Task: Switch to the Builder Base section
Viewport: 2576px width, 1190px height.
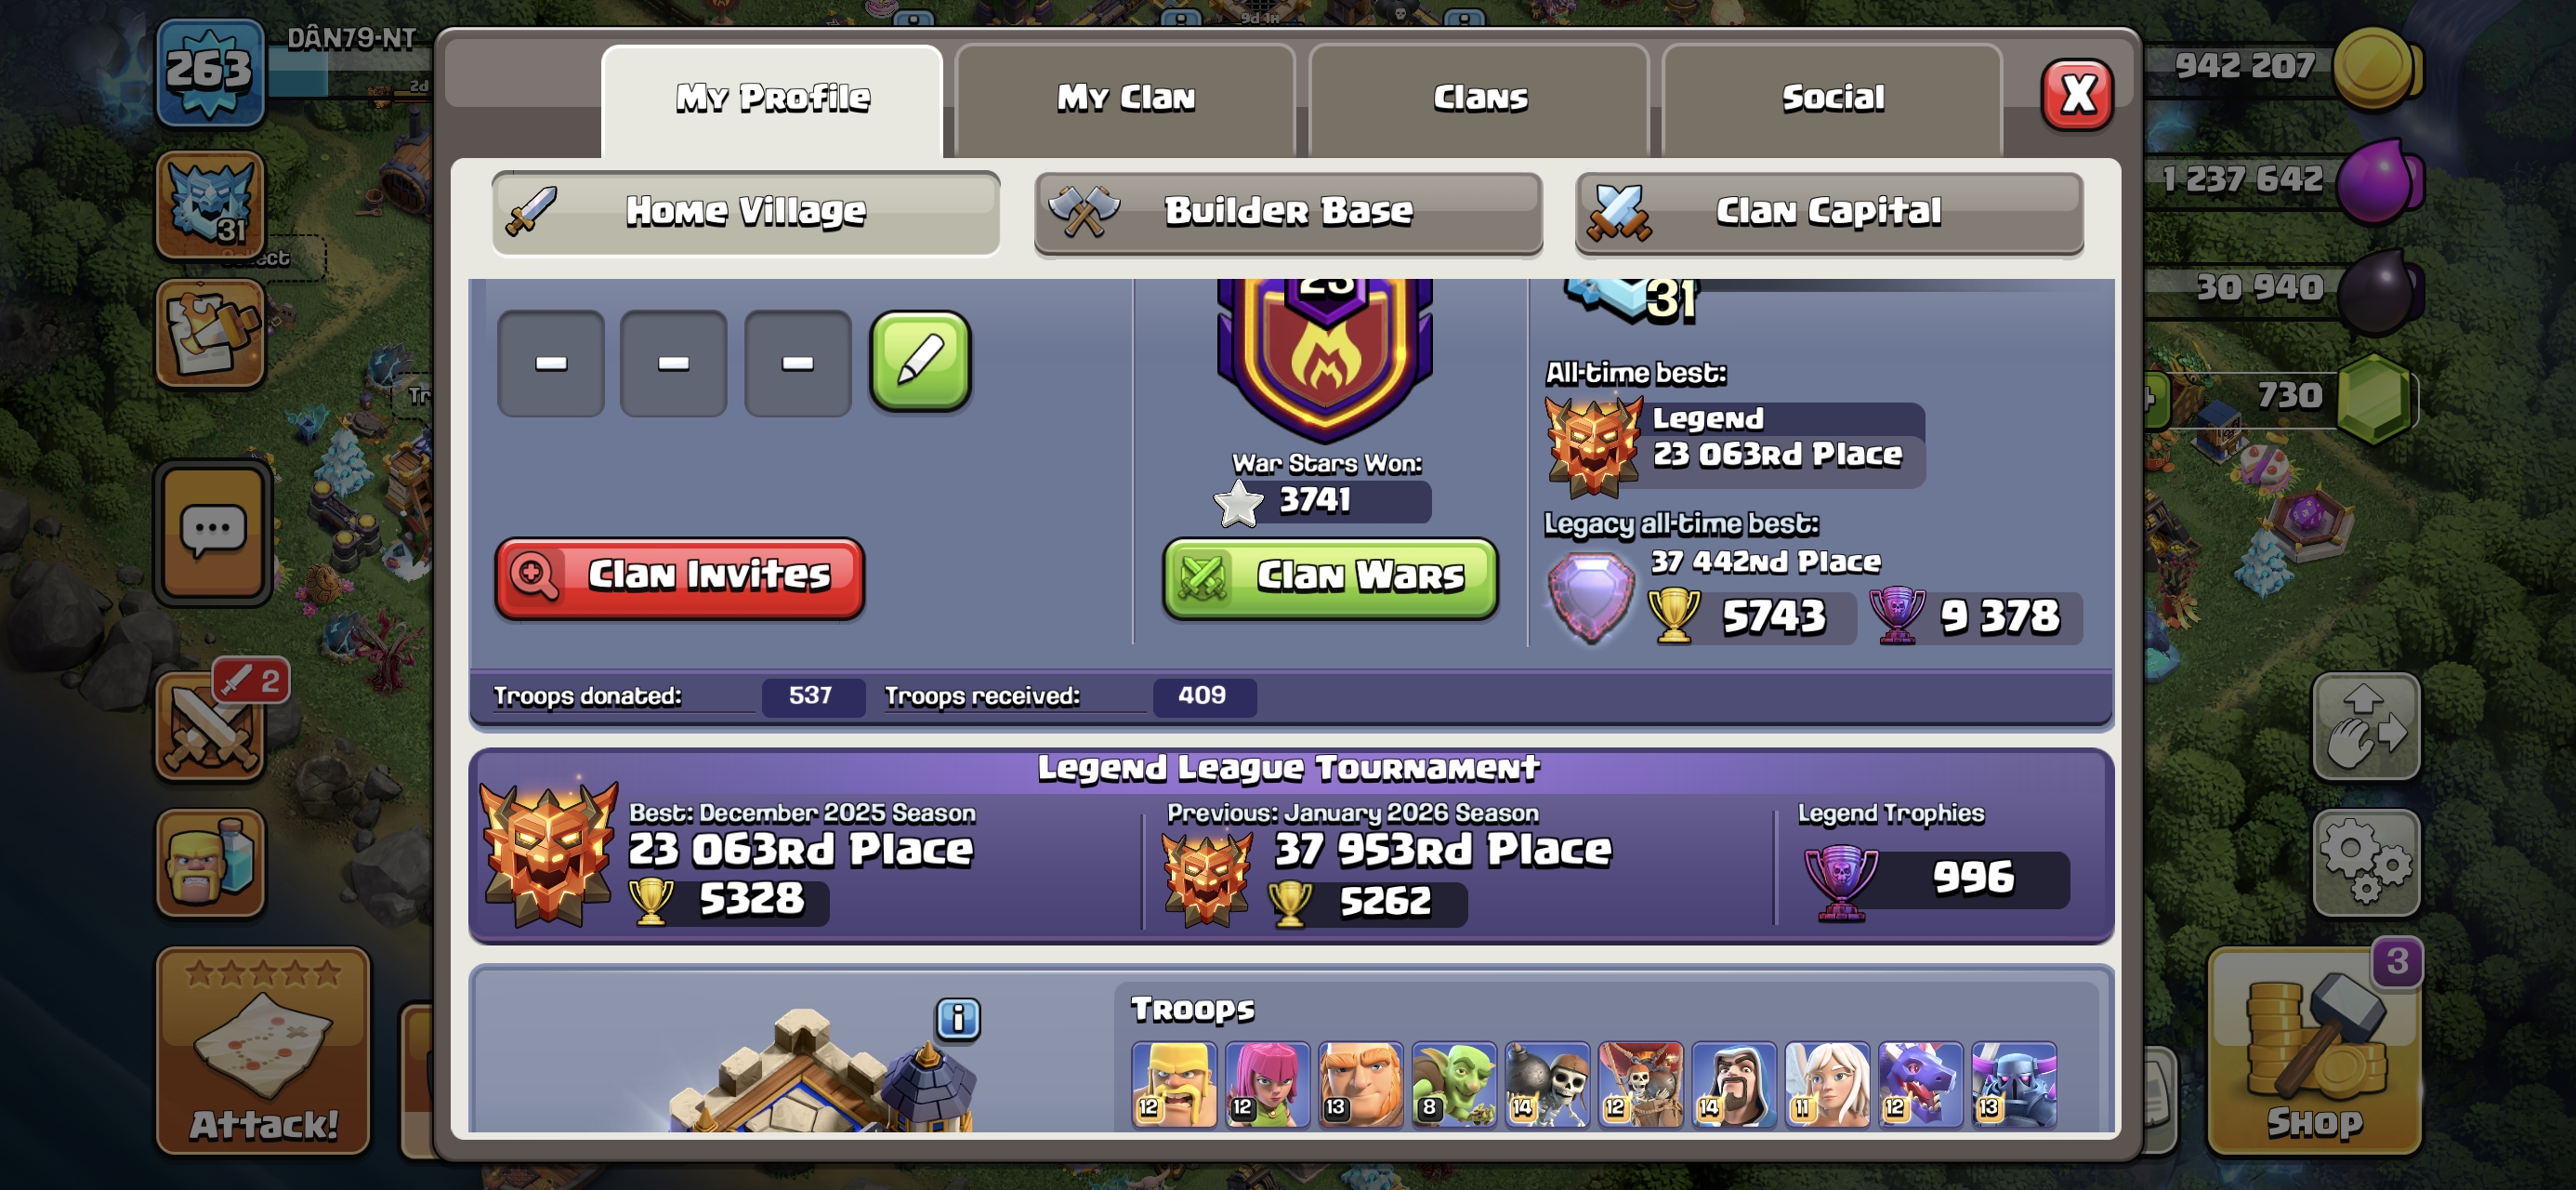Action: [1288, 212]
